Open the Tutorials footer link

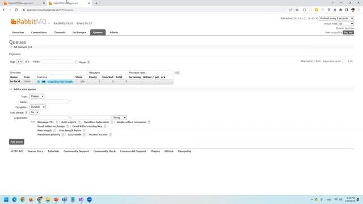coord(53,151)
